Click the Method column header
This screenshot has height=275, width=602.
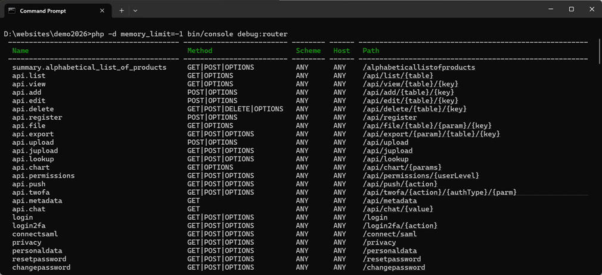200,51
